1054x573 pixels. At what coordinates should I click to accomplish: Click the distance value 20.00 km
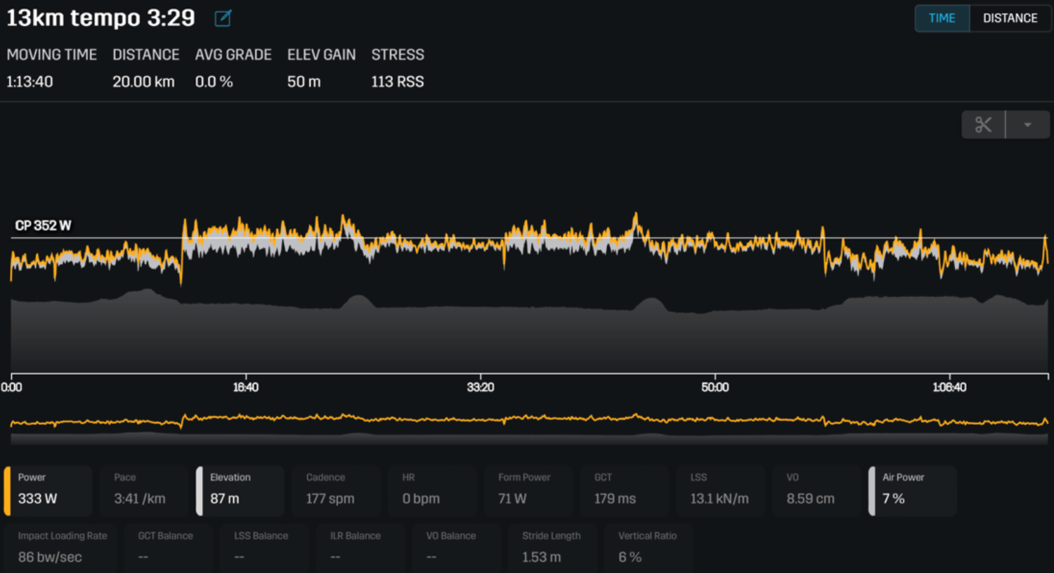pyautogui.click(x=143, y=82)
